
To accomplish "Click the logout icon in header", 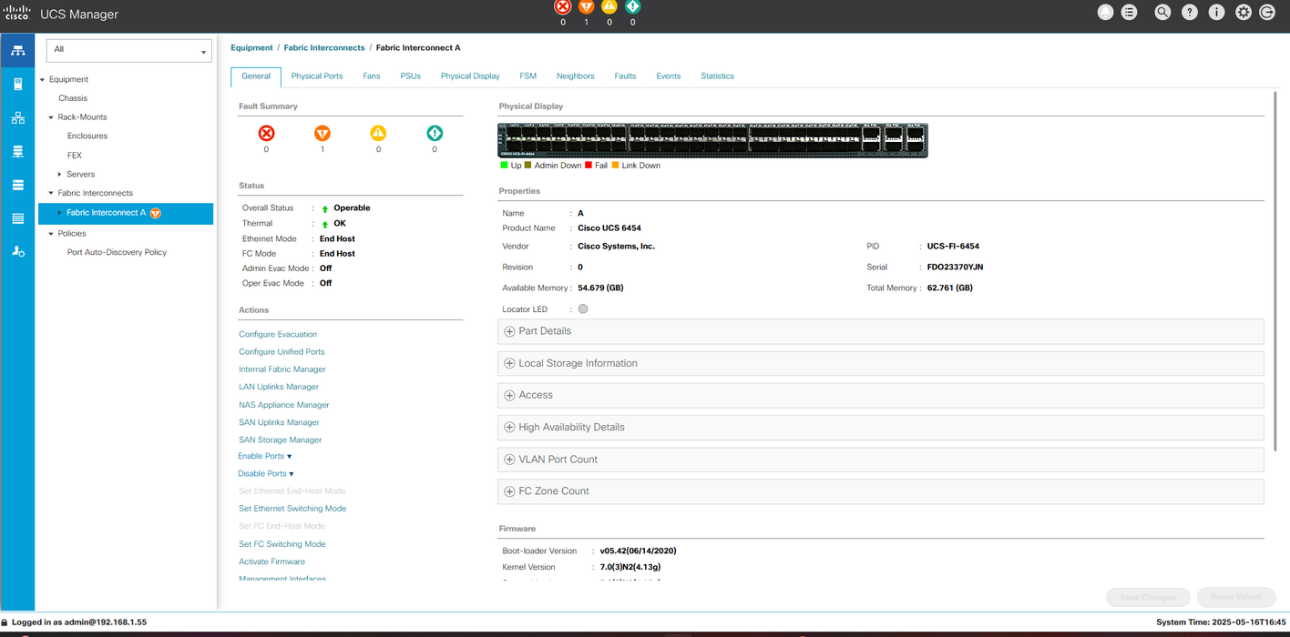I will [1267, 13].
